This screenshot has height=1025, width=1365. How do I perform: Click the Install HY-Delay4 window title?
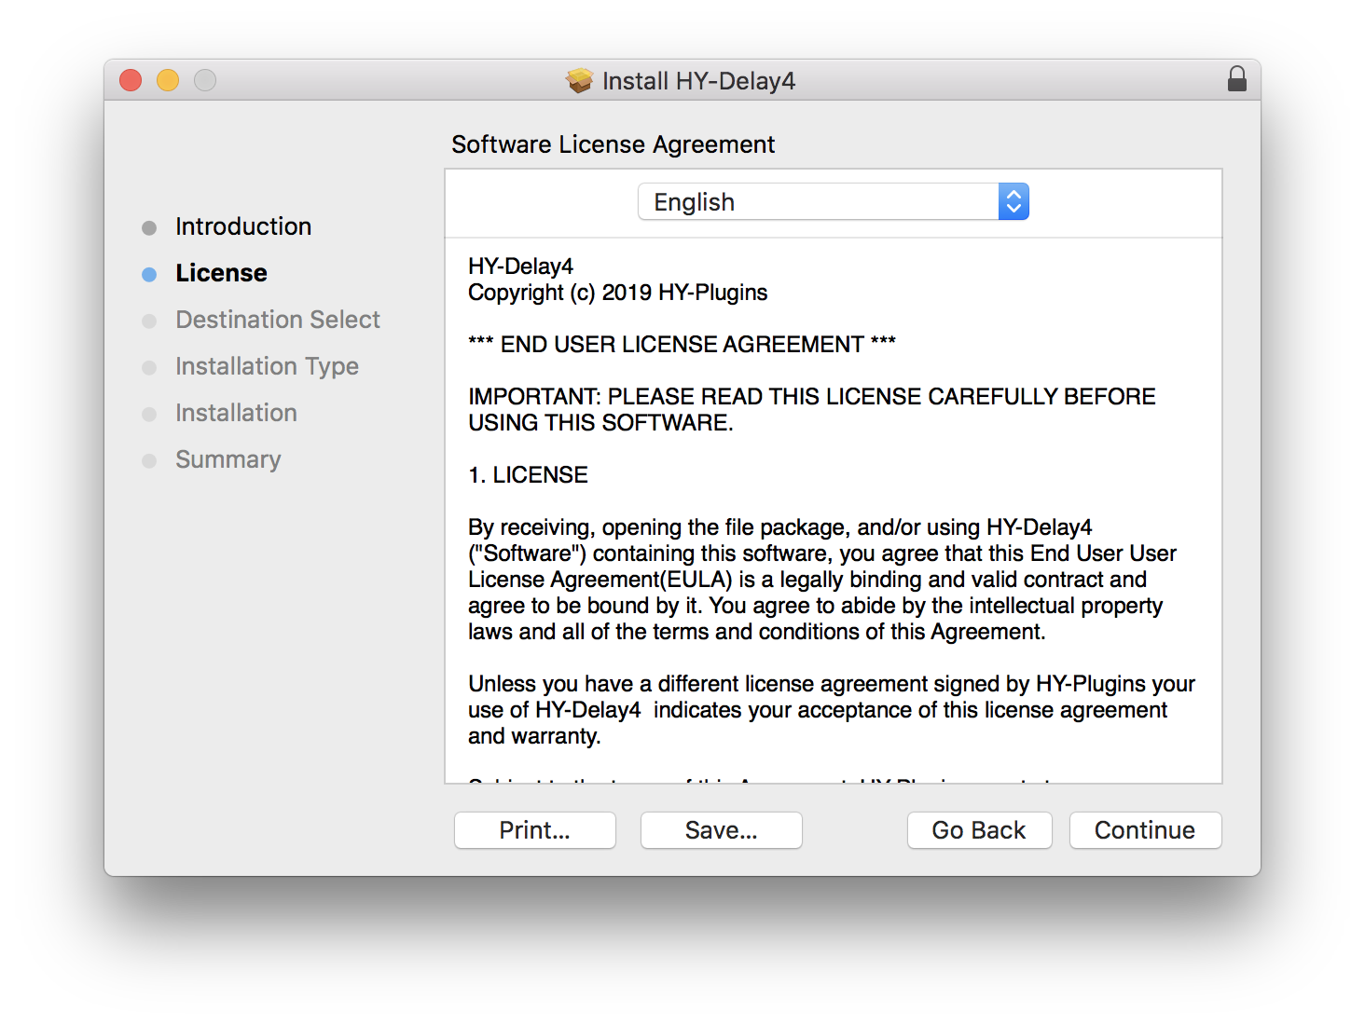pos(698,81)
